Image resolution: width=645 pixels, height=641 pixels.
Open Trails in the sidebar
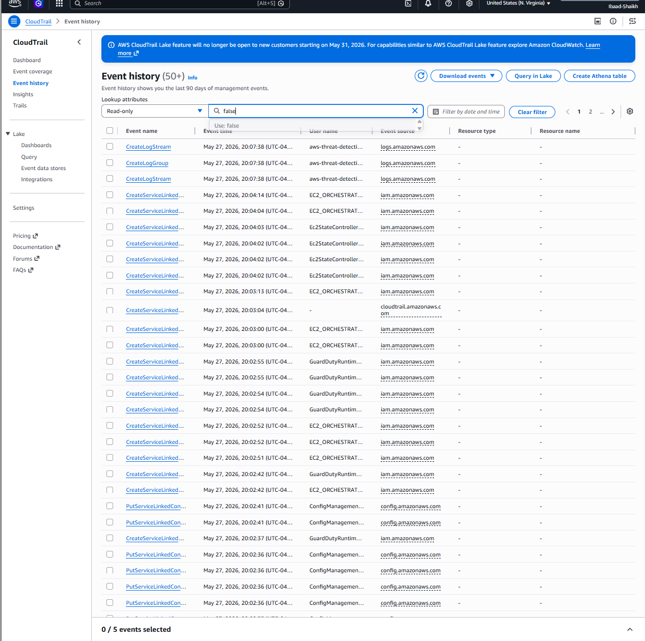tap(20, 105)
